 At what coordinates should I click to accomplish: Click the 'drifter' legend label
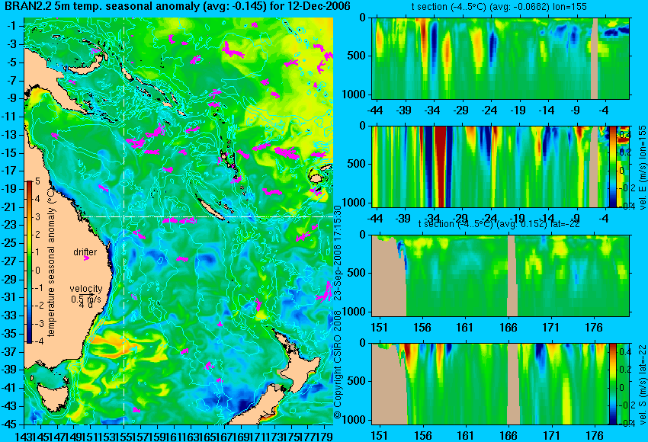pos(85,251)
